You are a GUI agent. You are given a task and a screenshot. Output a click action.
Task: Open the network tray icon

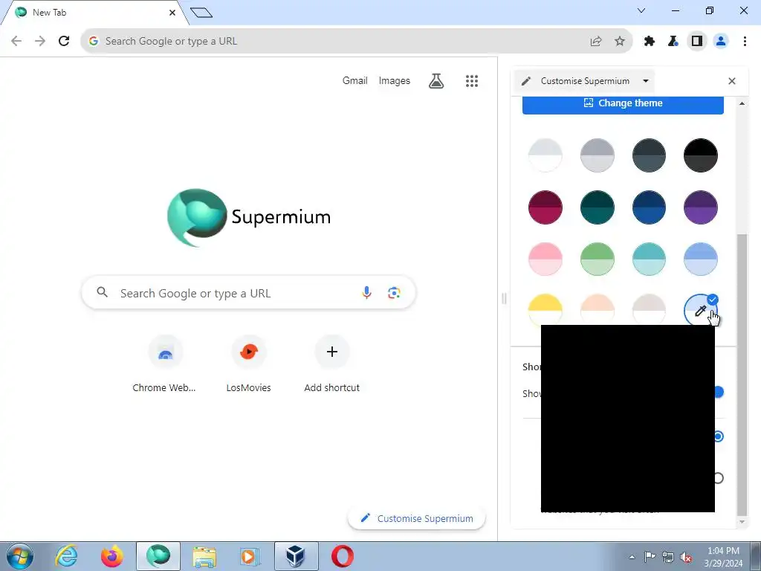point(668,558)
